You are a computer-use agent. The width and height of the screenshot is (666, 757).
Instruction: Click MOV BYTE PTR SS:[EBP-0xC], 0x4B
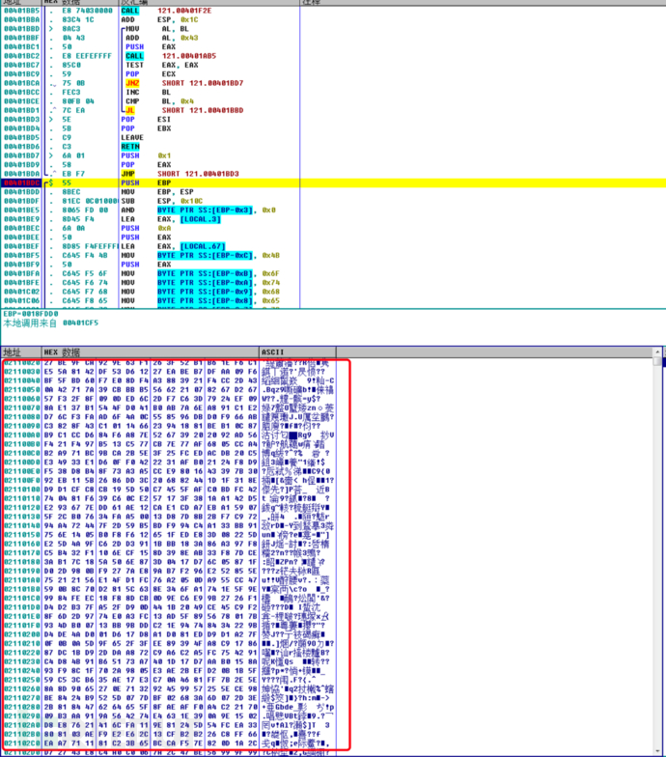201,255
